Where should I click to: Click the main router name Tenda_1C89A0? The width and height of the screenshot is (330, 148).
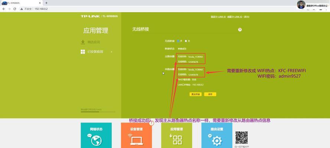pos(195,57)
